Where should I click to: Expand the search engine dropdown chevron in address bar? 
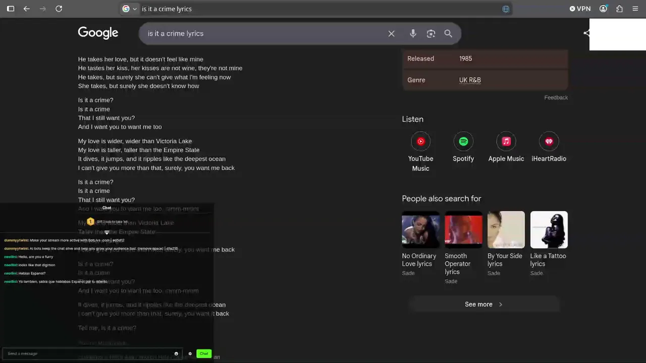click(x=135, y=9)
